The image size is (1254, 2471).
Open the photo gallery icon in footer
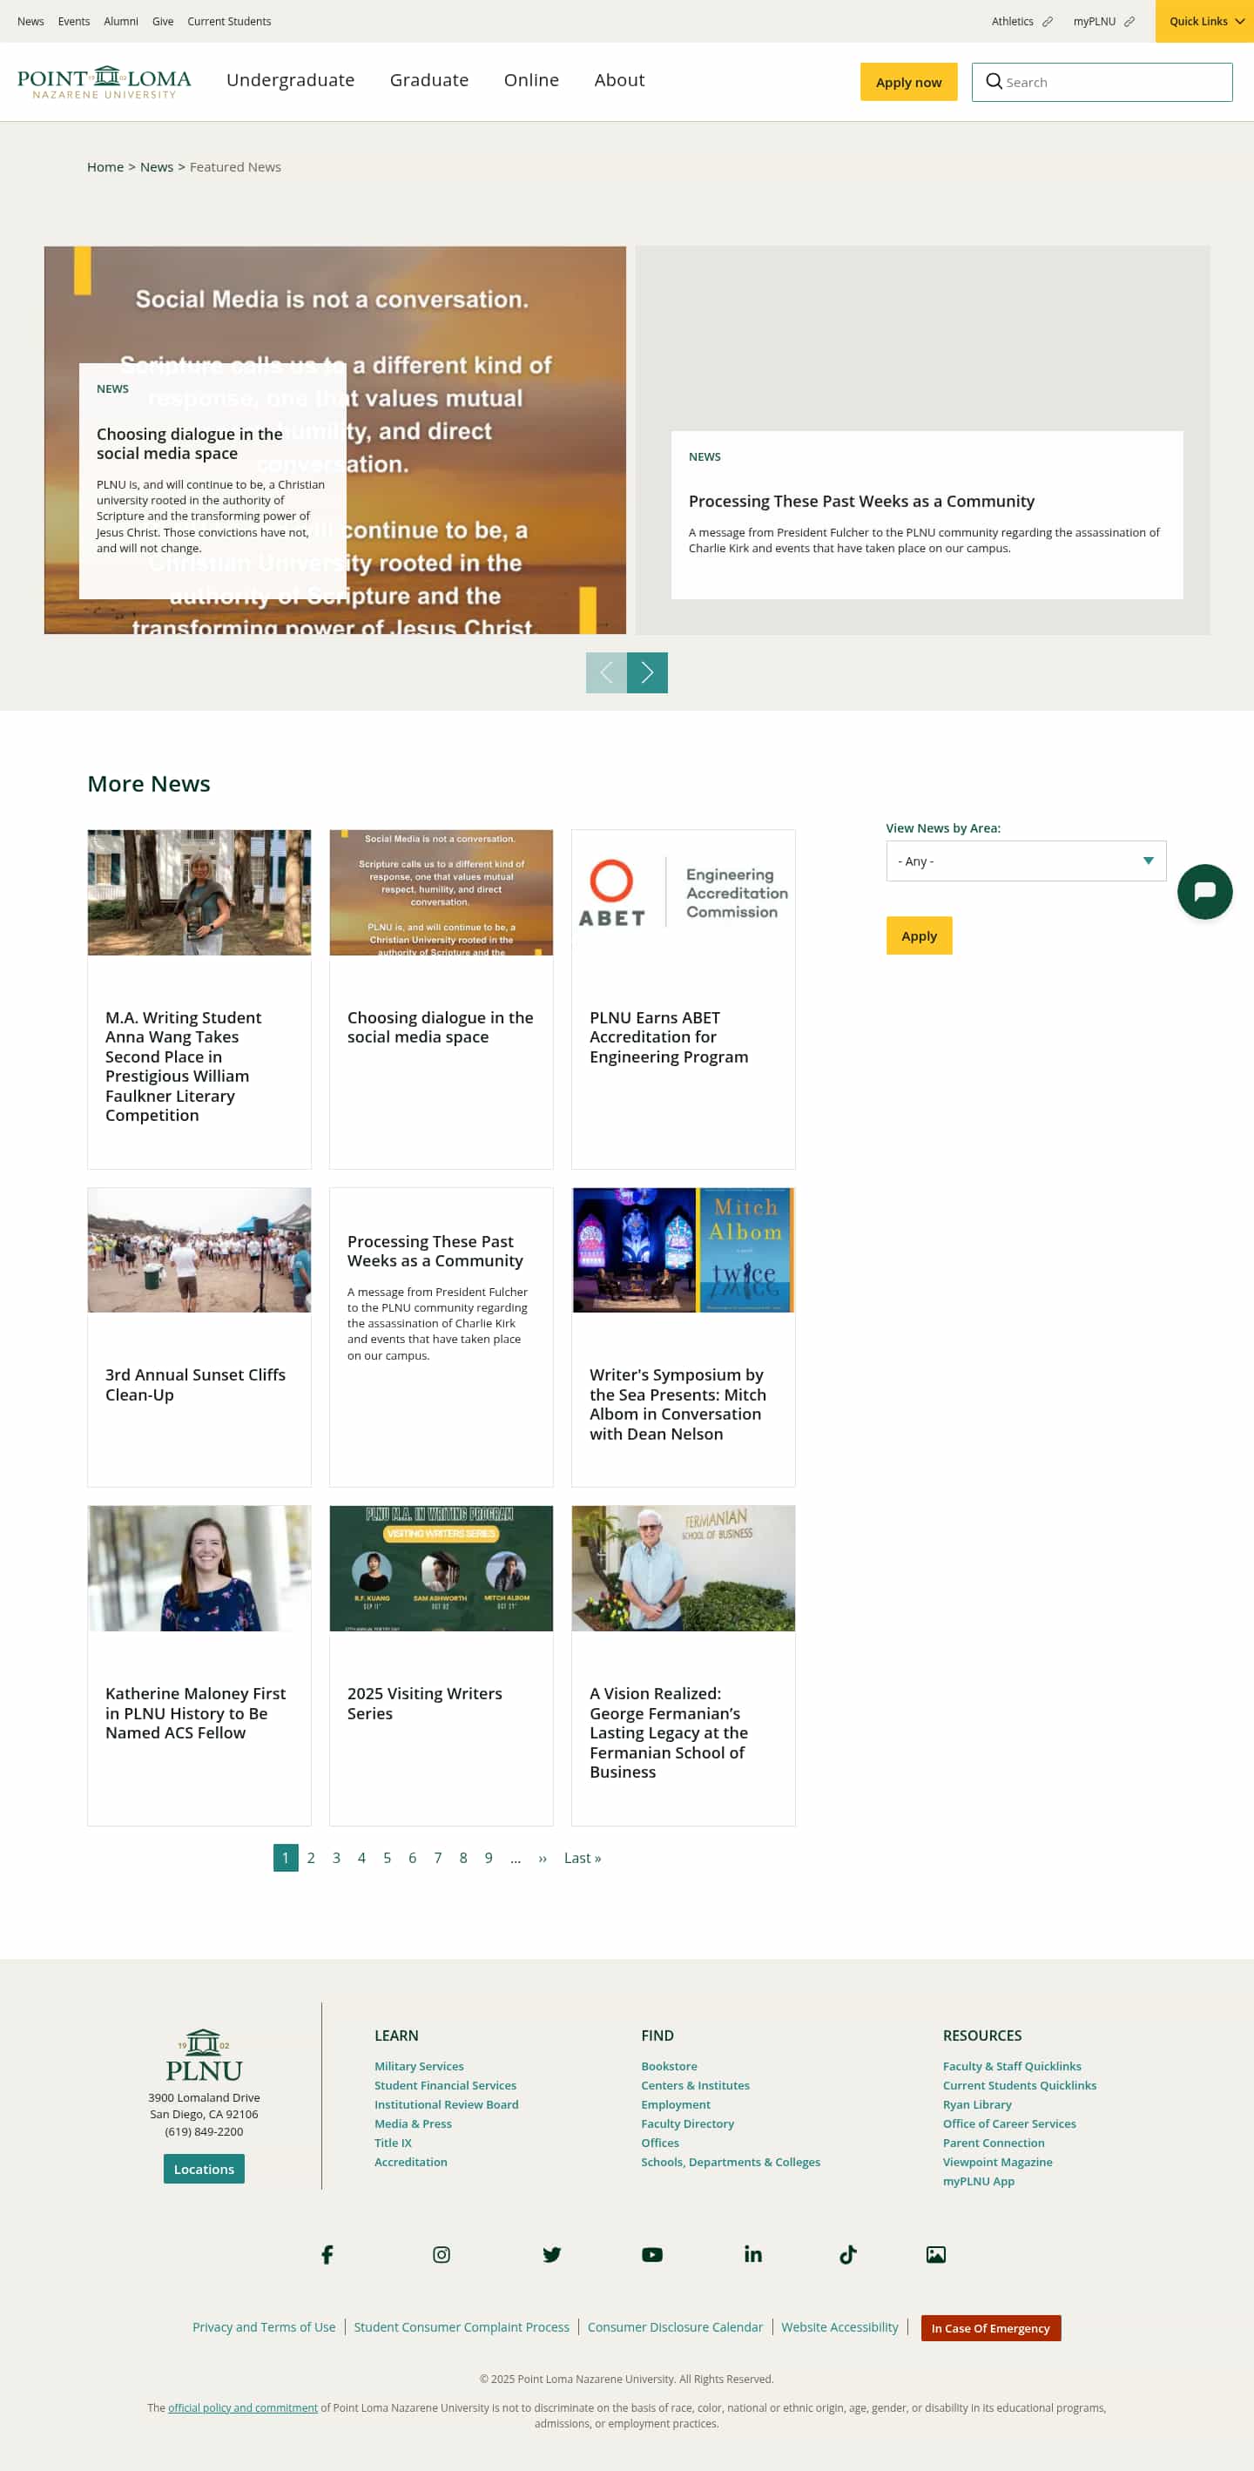click(x=935, y=2254)
